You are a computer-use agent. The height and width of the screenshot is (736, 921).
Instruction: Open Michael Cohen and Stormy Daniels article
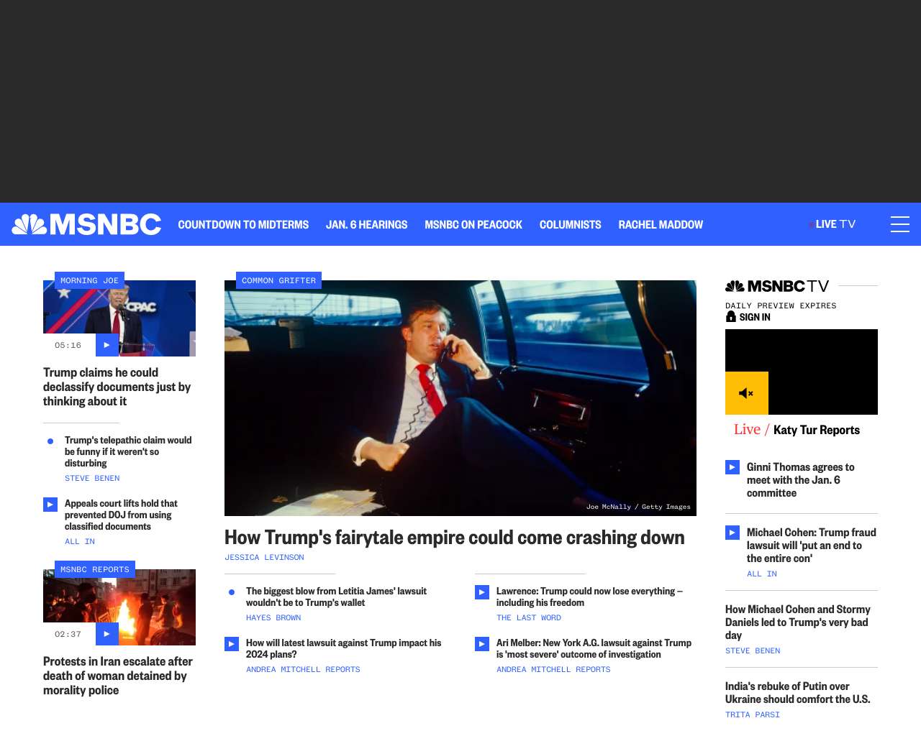click(x=797, y=622)
